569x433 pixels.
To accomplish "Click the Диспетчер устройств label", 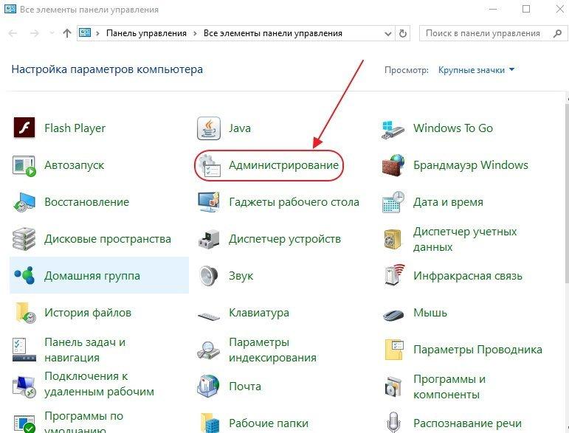I will (285, 239).
